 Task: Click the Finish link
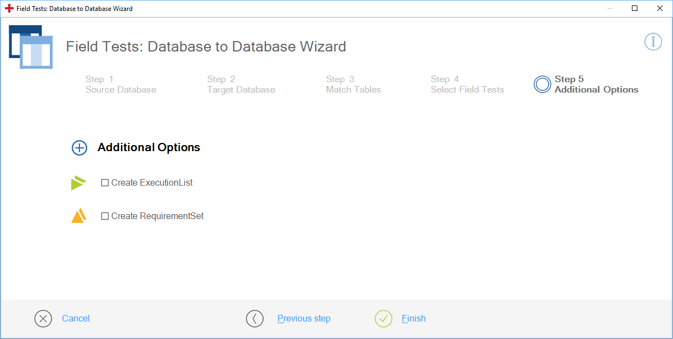[x=414, y=319]
